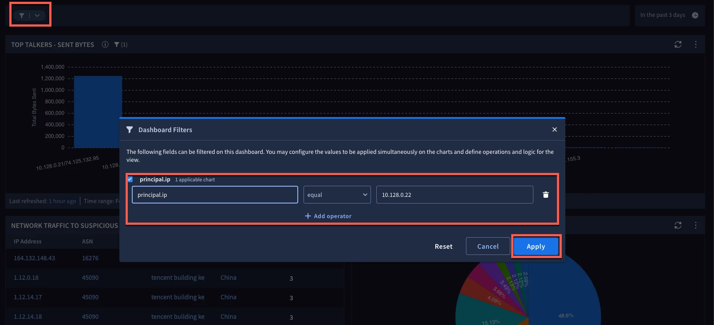
Task: Click the '1 hour ago' last refreshed link
Action: [63, 201]
